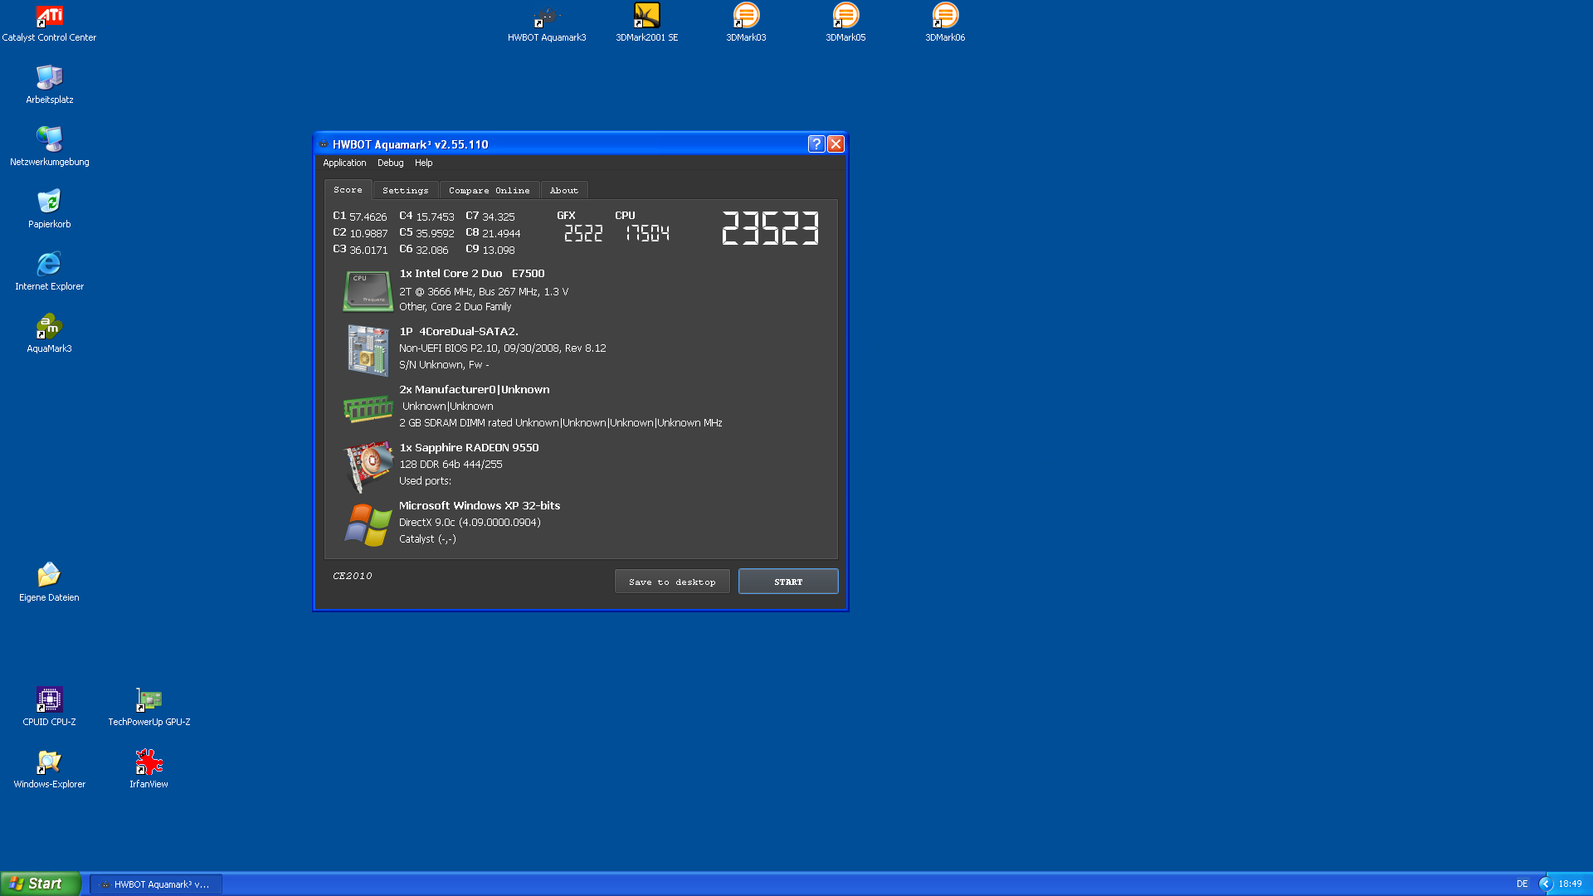The height and width of the screenshot is (896, 1593).
Task: Click '2T @ 3666 MHz' CPU frequency line
Action: coord(484,292)
